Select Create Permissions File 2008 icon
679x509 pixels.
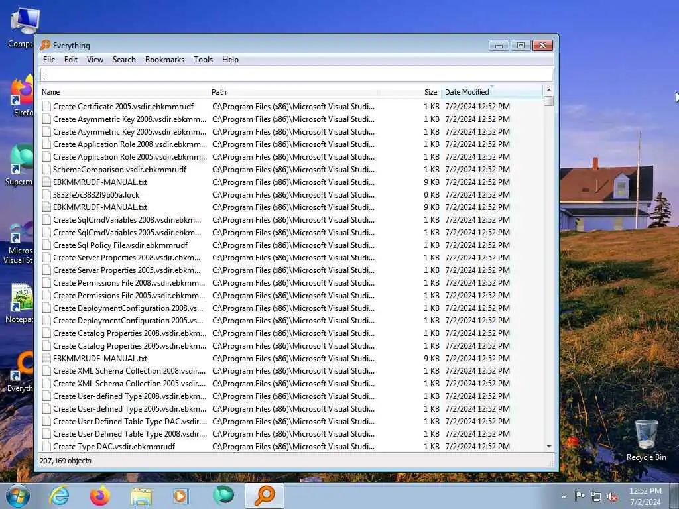coord(46,282)
